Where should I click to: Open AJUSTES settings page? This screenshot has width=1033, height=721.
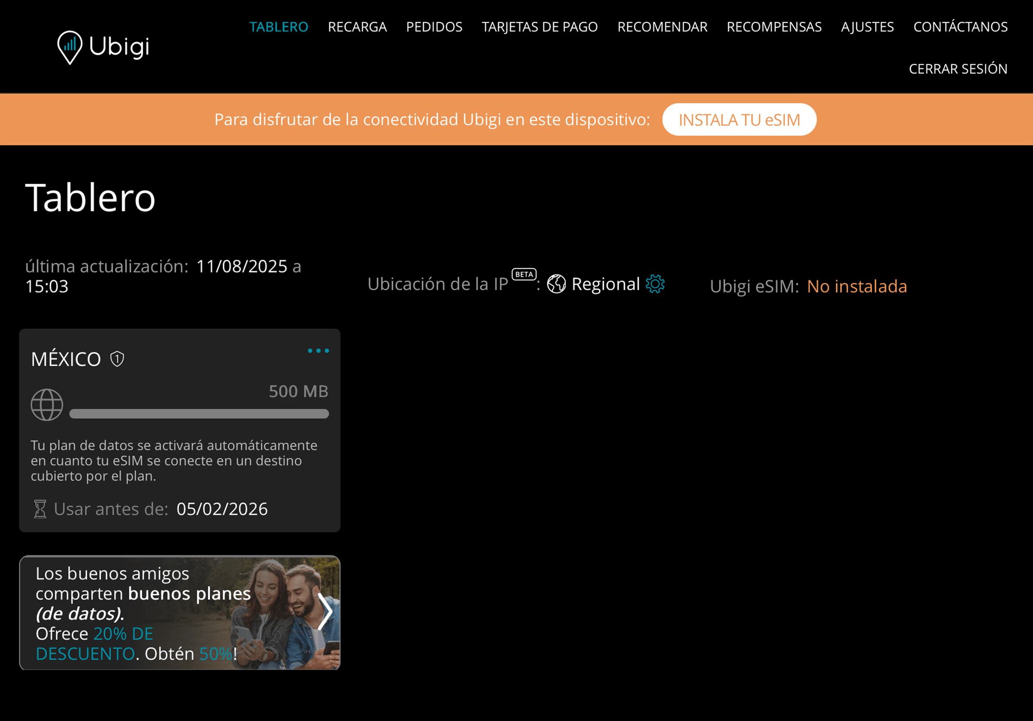(x=867, y=27)
